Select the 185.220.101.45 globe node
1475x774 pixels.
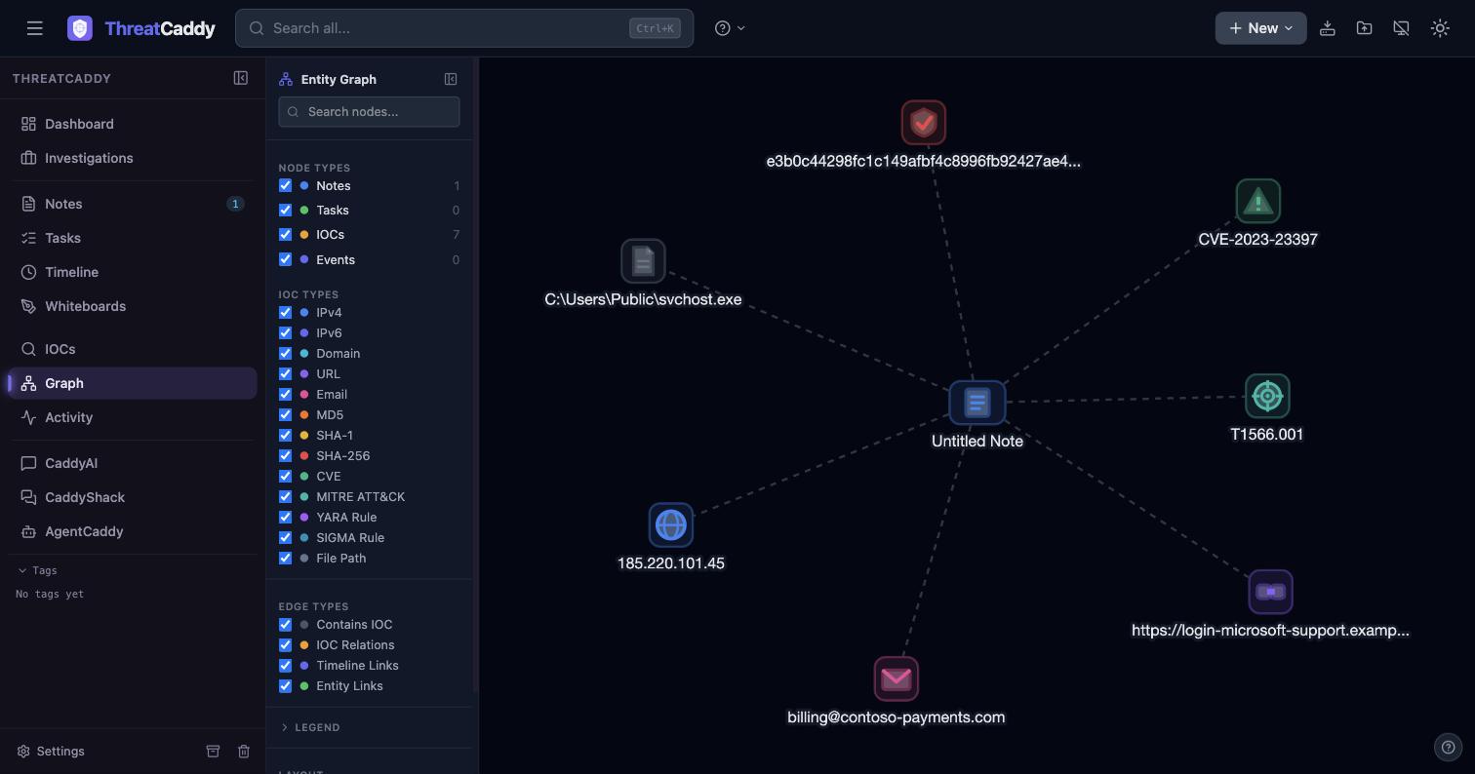coord(670,524)
